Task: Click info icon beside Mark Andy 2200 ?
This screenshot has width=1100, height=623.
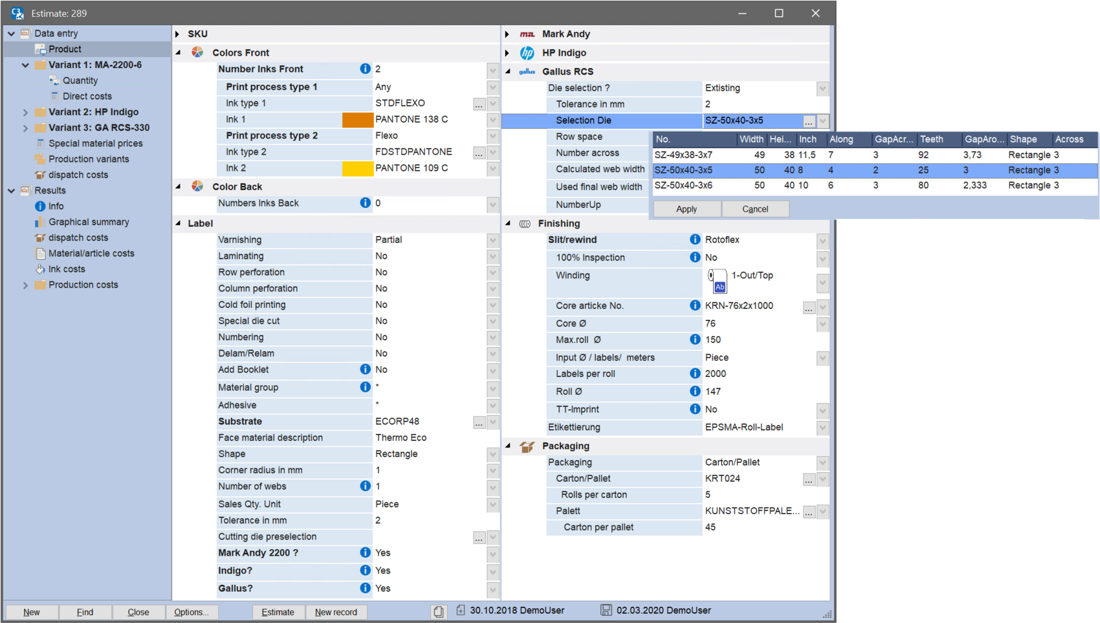Action: (365, 552)
